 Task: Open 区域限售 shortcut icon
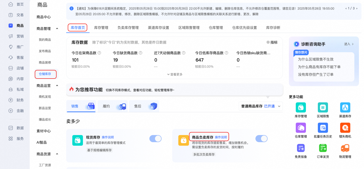click(x=323, y=107)
